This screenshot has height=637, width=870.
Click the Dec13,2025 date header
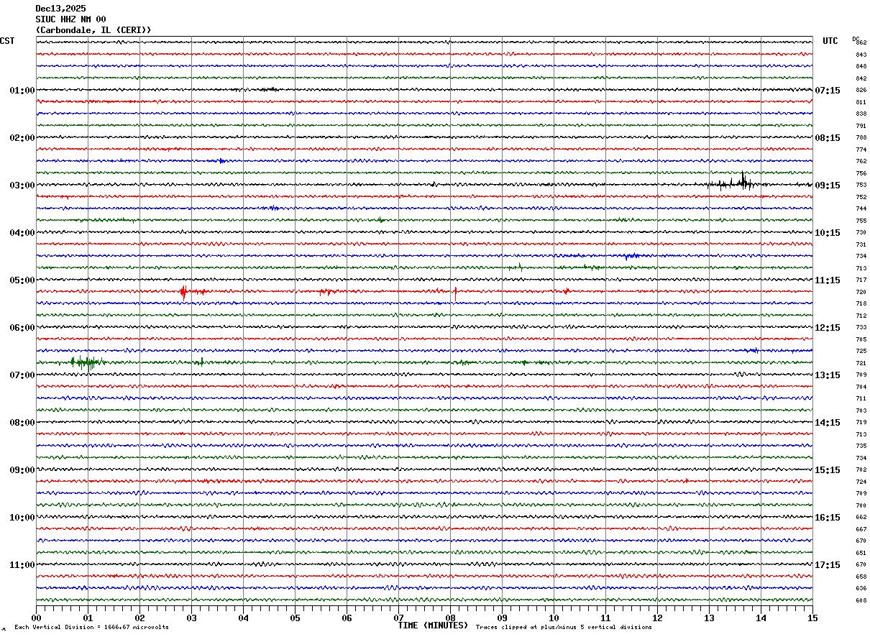(60, 9)
